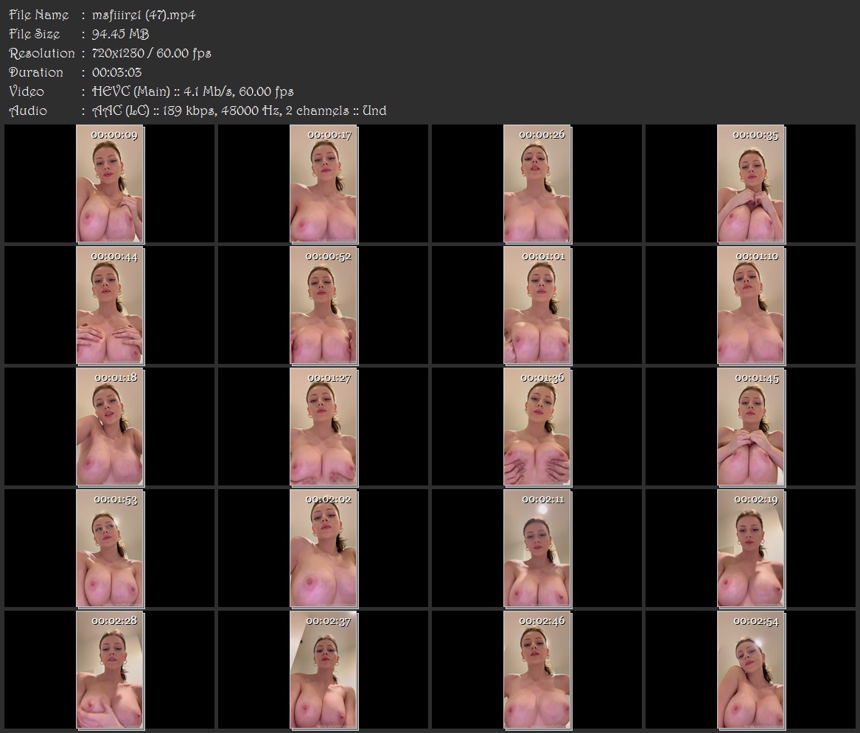This screenshot has width=860, height=733.
Task: Select the thumbnail stamped 00:01:27
Action: point(324,427)
